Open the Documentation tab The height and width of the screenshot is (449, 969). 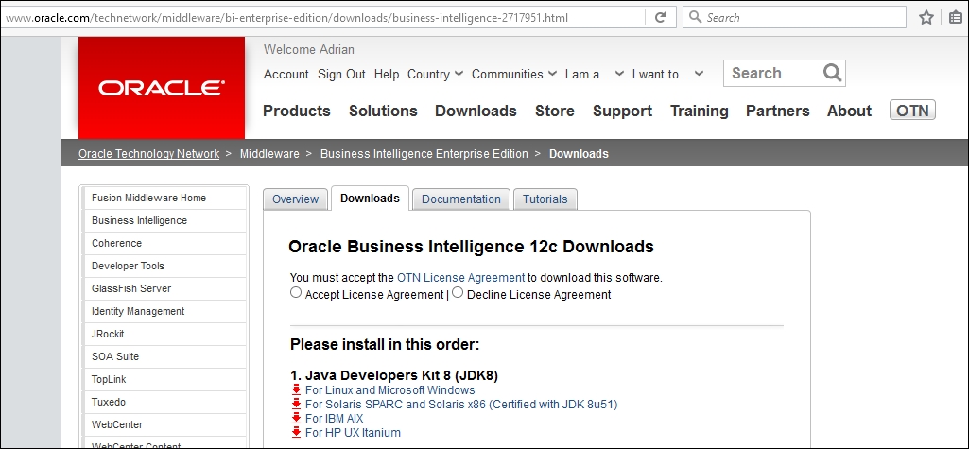[x=461, y=199]
